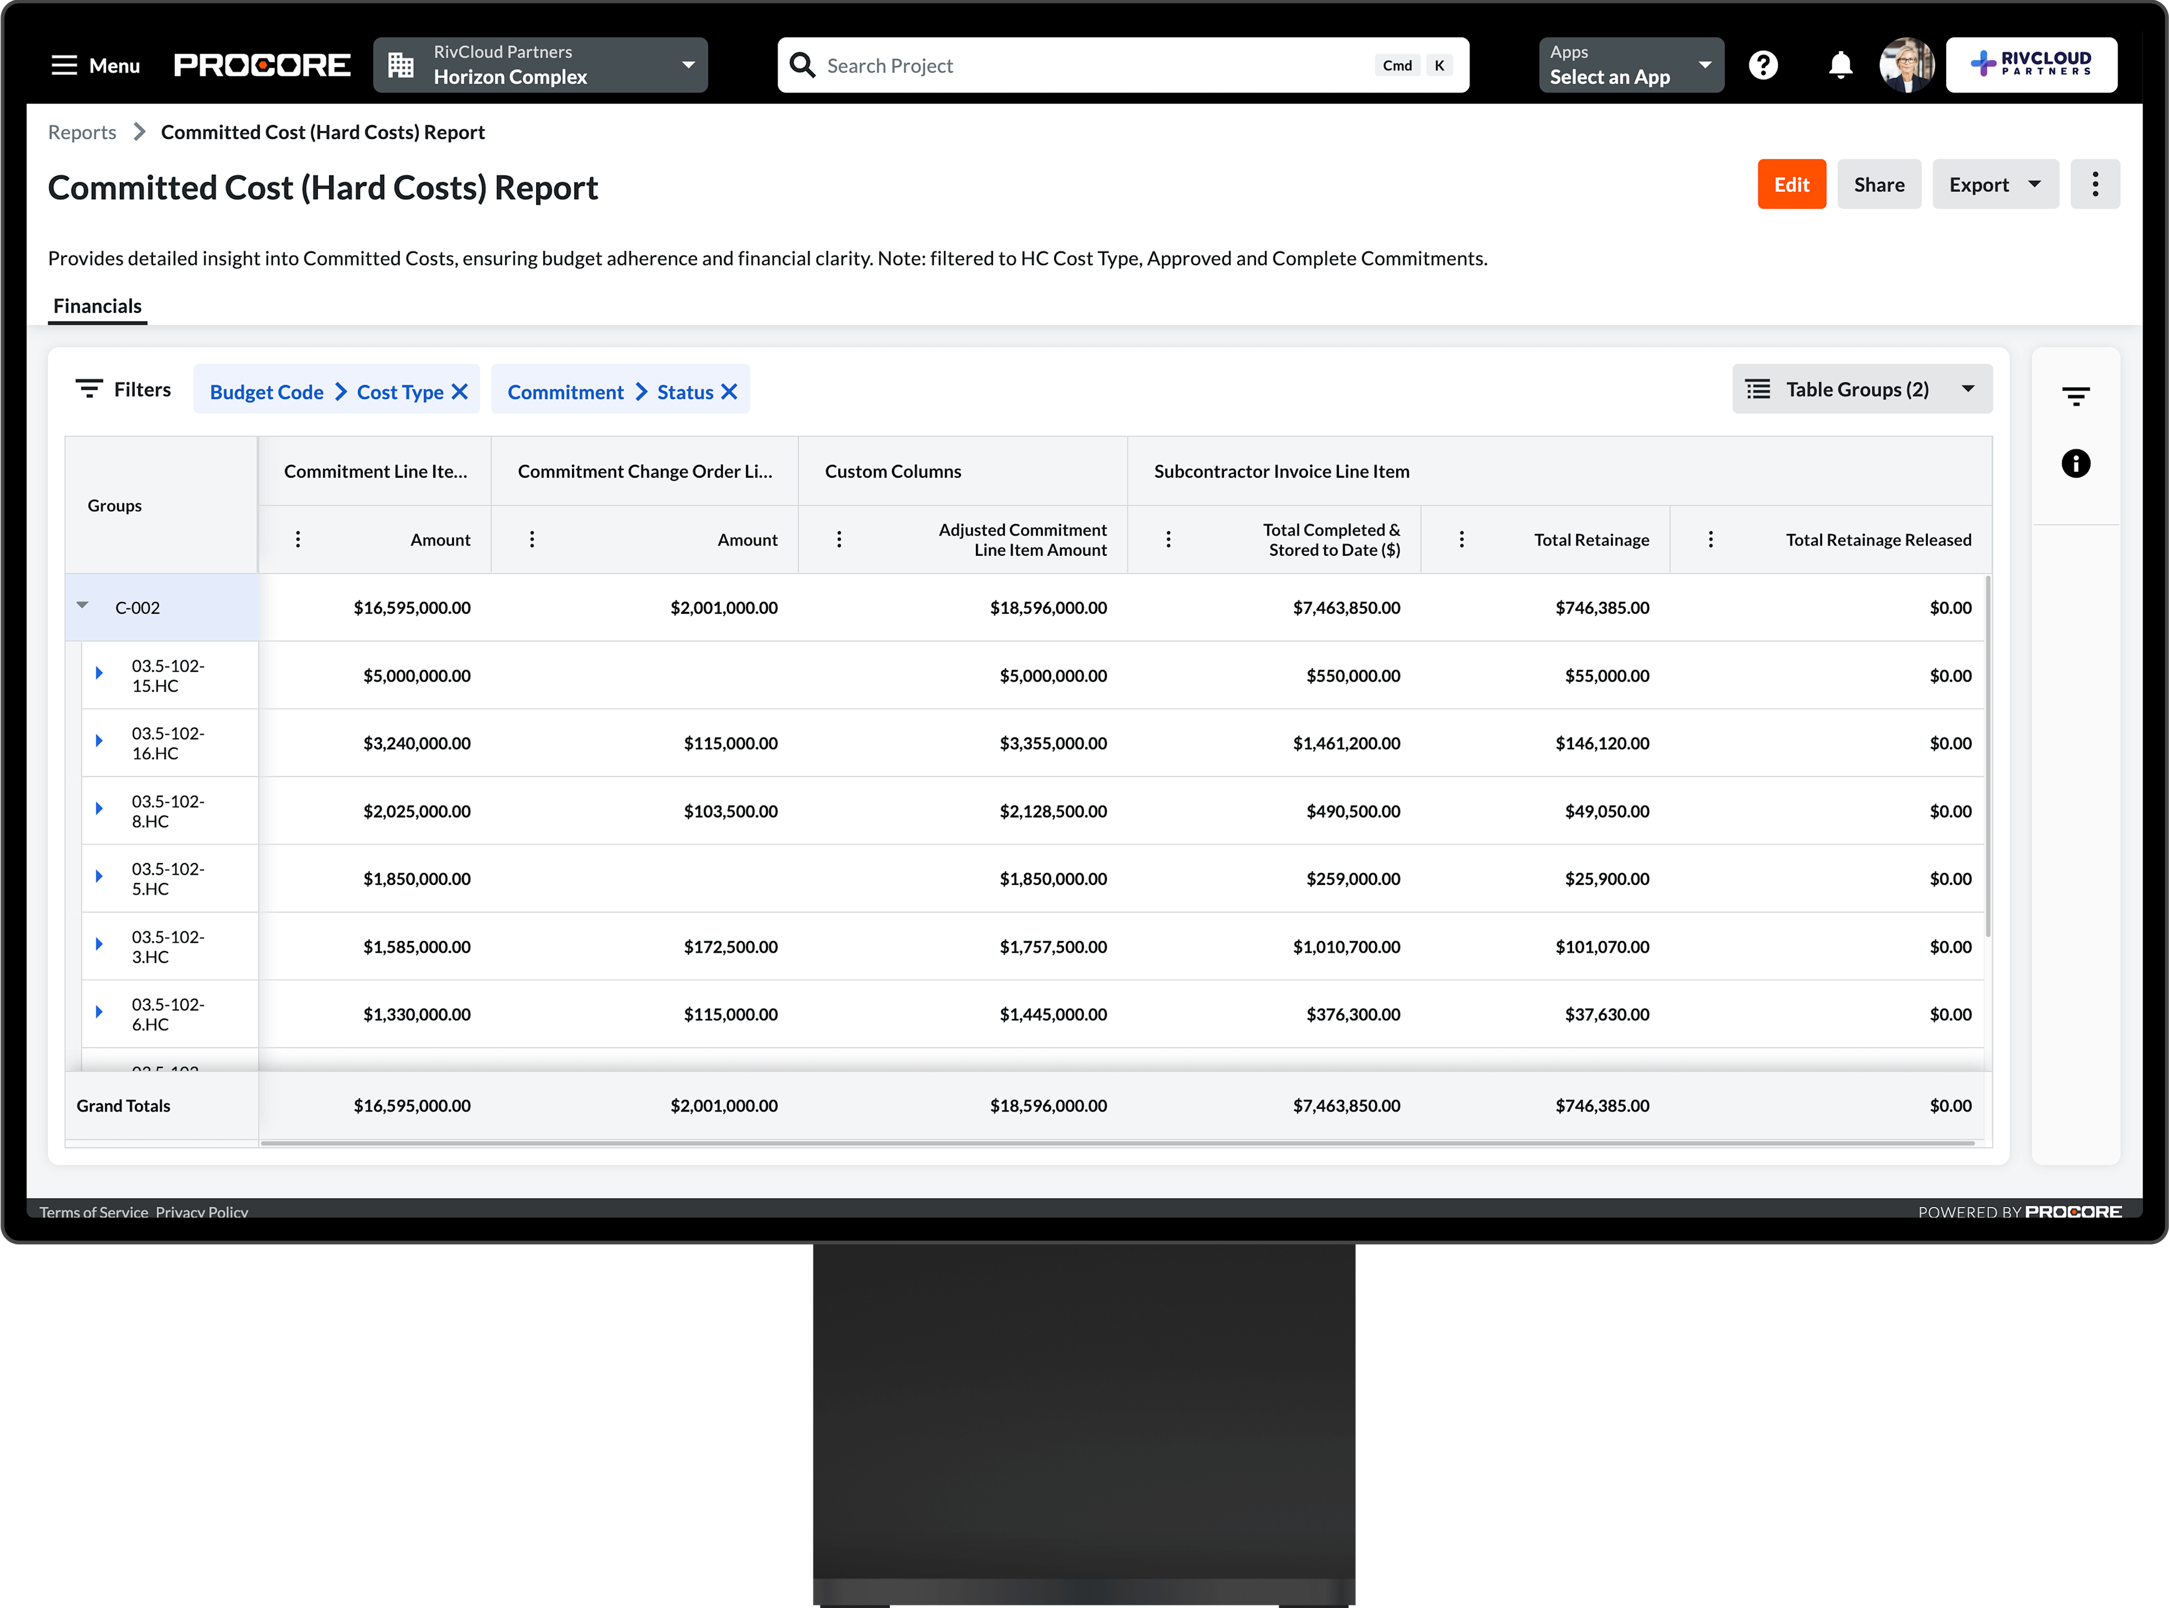Open Total Retainage column options menu
Viewport: 2169px width, 1608px height.
click(x=1460, y=539)
